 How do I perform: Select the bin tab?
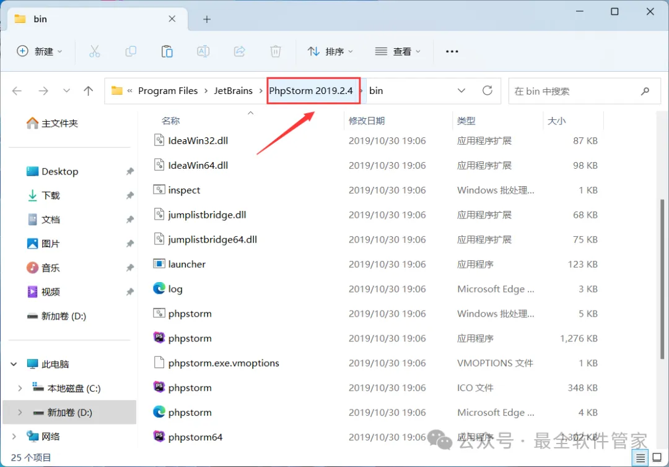[97, 19]
